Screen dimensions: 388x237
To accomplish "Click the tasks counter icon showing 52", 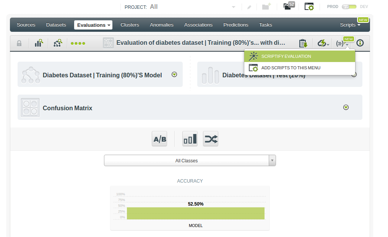I will click(x=289, y=7).
